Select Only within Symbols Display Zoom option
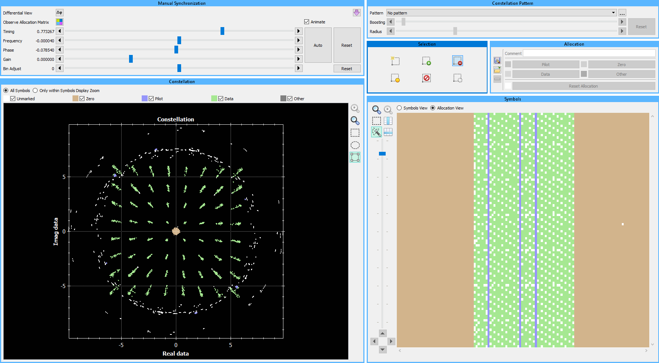Viewport: 659px width, 363px height. tap(35, 91)
